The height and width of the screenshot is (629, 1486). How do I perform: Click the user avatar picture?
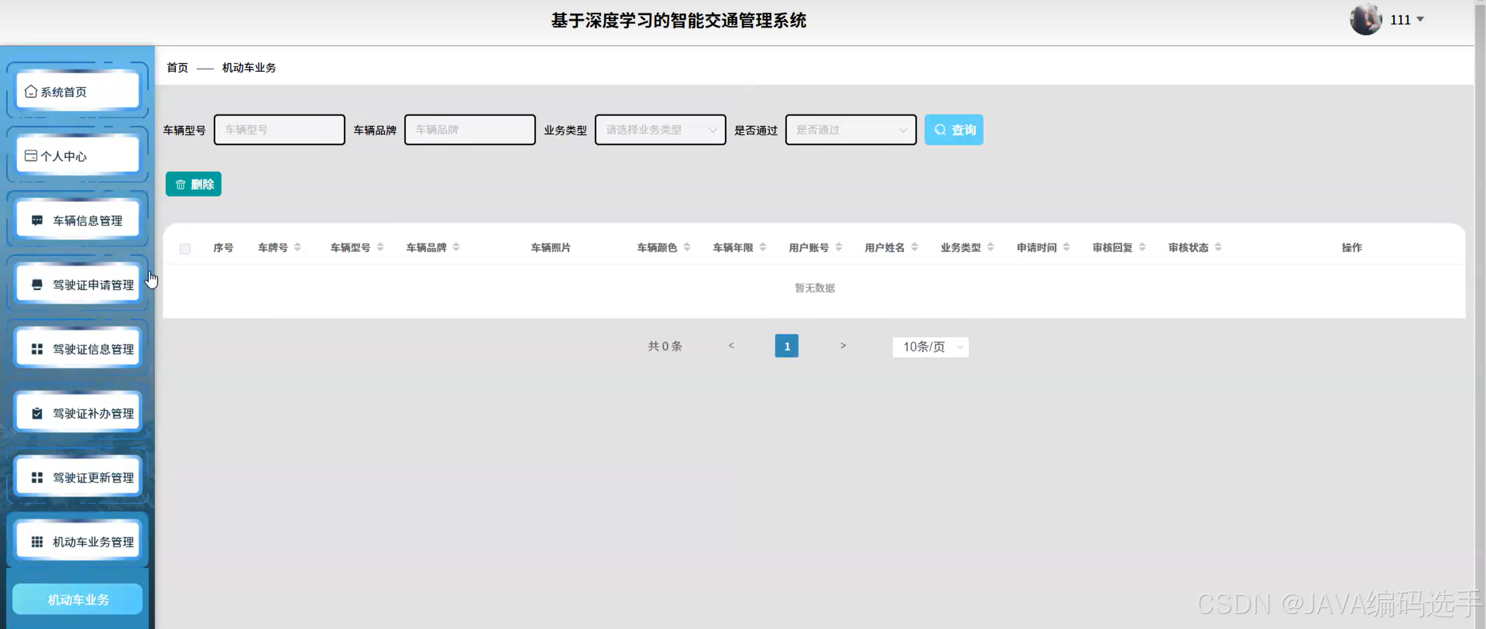(1365, 19)
